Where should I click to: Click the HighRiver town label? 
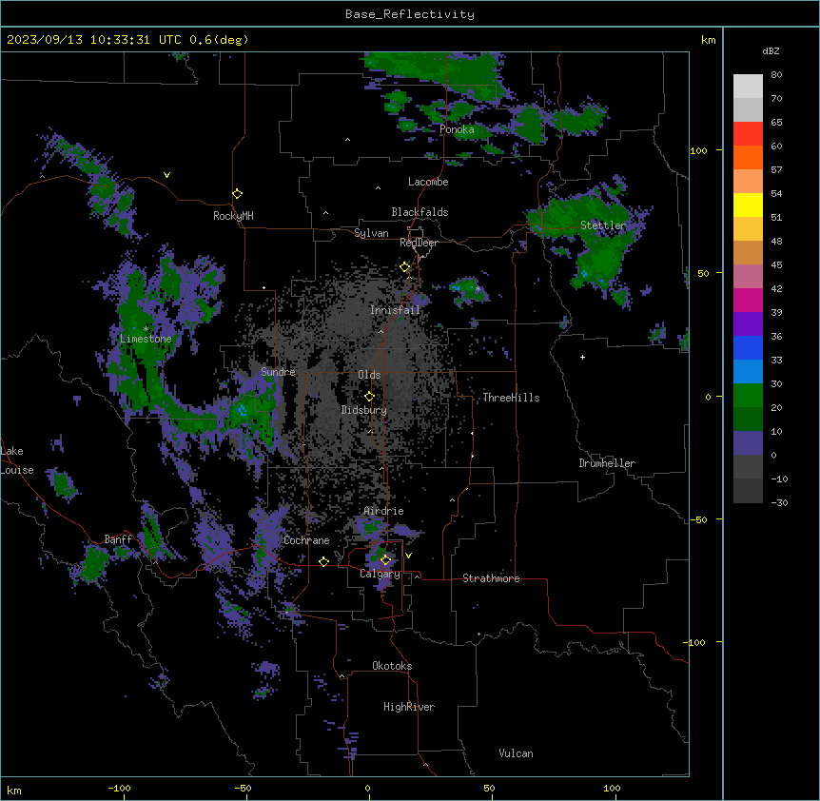(409, 707)
